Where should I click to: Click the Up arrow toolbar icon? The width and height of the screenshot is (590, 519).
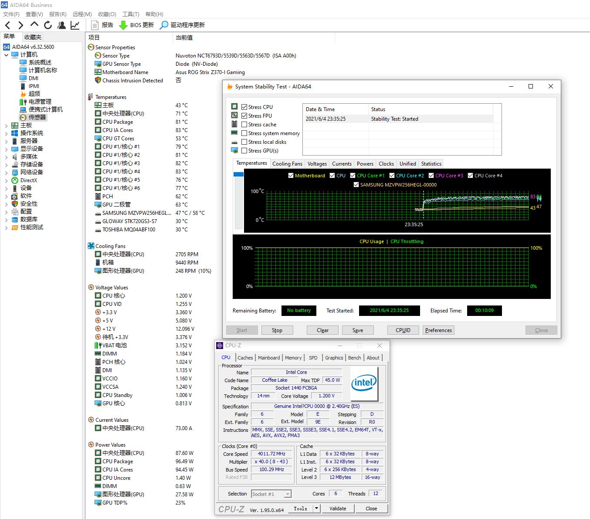(x=34, y=25)
